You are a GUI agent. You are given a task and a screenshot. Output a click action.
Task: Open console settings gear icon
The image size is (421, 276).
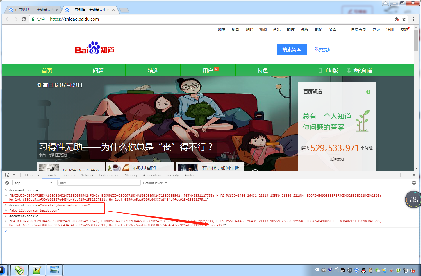(x=414, y=183)
